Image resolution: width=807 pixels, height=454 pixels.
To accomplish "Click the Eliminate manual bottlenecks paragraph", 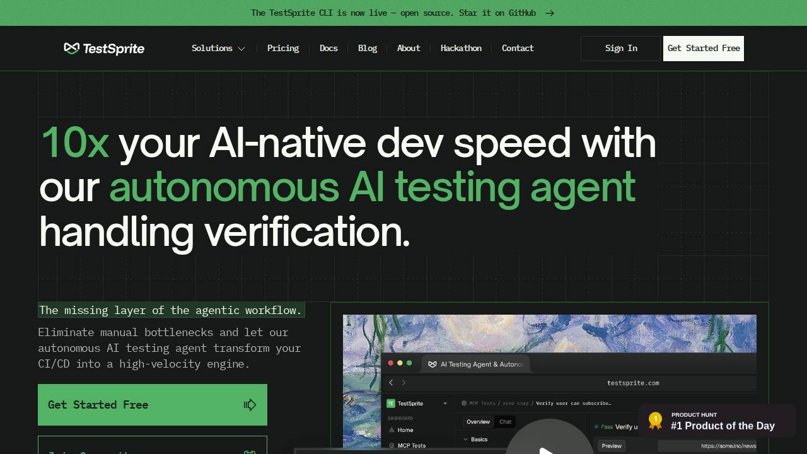I will (x=170, y=348).
